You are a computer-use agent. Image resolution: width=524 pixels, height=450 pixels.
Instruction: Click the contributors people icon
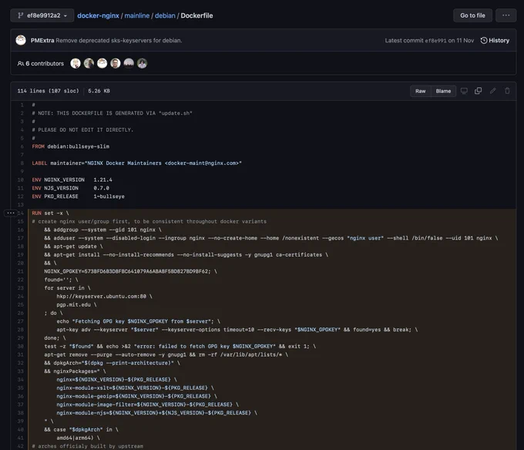(20, 63)
